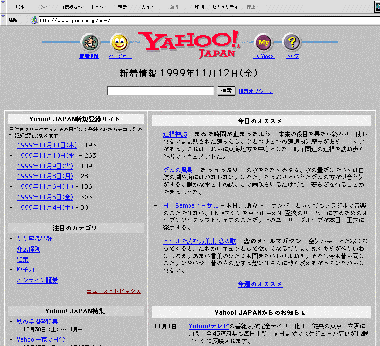Click the 停止 (Stop) toolbar button

click(251, 7)
